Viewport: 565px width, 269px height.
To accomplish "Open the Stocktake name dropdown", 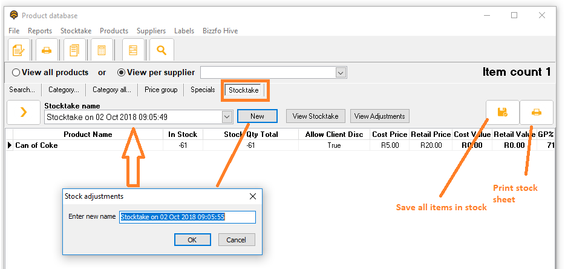I will 227,116.
